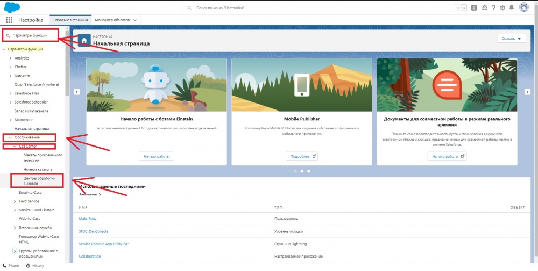
Task: Focus the sidebar quick find field
Action: point(31,35)
